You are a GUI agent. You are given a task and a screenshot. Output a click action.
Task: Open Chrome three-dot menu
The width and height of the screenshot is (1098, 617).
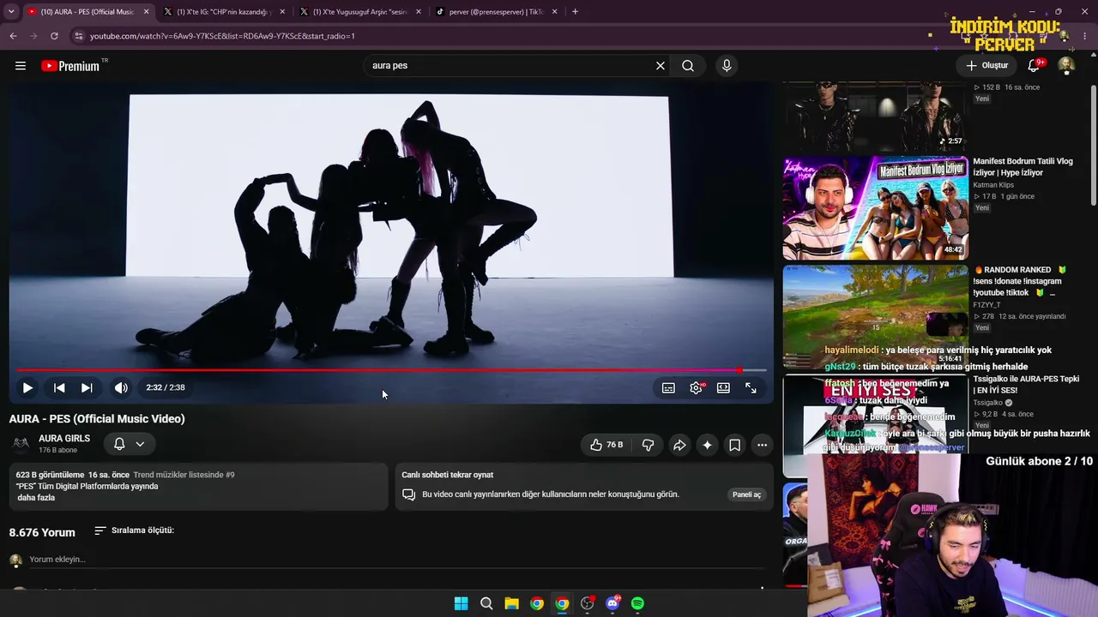[x=1086, y=36]
